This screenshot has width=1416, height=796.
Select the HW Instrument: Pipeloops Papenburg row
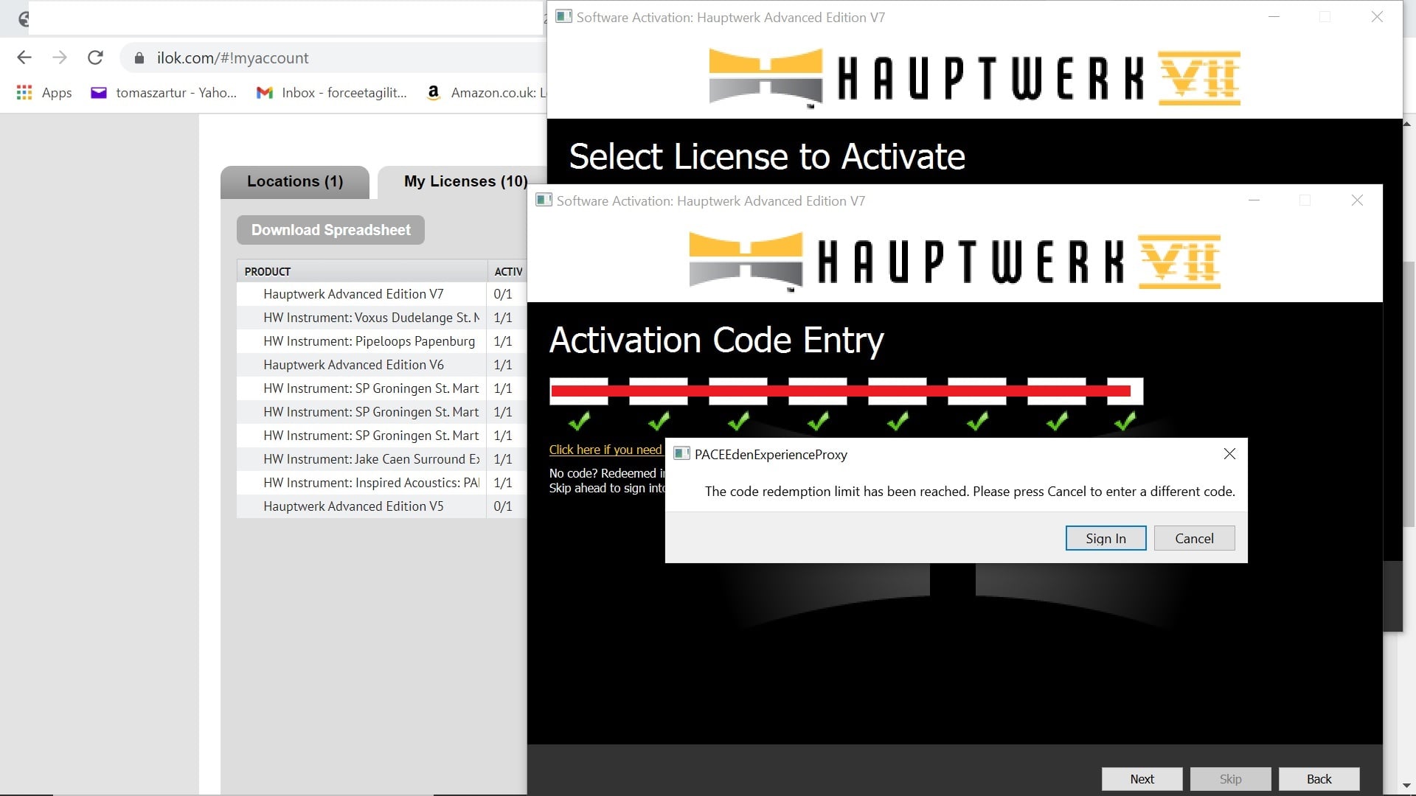click(x=381, y=341)
